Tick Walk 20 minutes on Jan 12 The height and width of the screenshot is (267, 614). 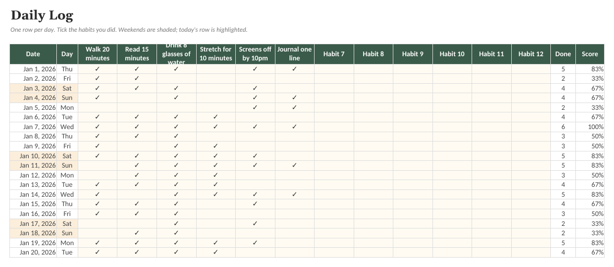click(98, 175)
